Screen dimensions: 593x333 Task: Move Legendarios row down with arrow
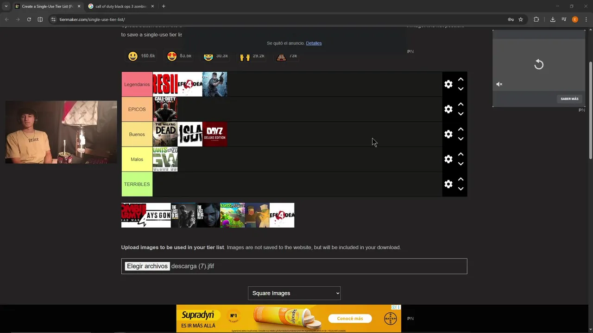pyautogui.click(x=461, y=89)
